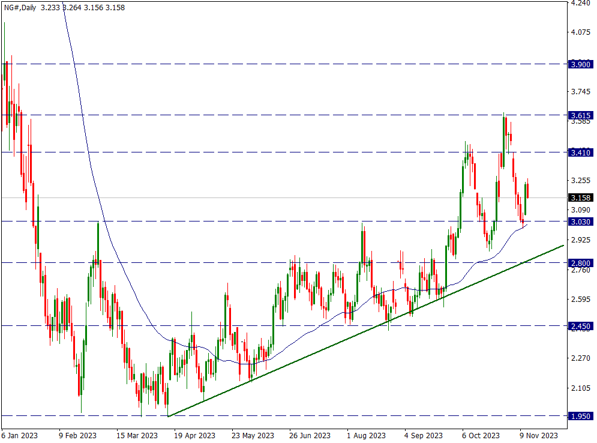Click the 23 May 2023 date label
This screenshot has width=597, height=443.
[x=253, y=435]
